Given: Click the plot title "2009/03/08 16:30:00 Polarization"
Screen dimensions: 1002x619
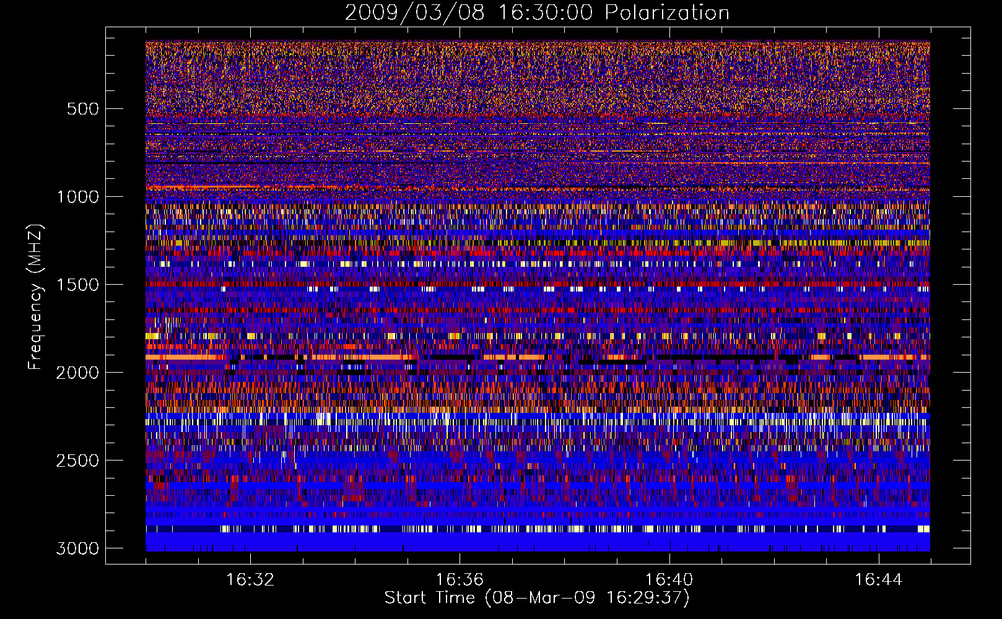Looking at the screenshot, I should tap(537, 12).
